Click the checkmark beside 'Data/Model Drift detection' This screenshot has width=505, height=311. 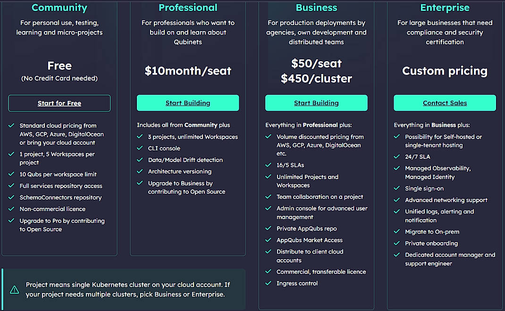(x=139, y=160)
